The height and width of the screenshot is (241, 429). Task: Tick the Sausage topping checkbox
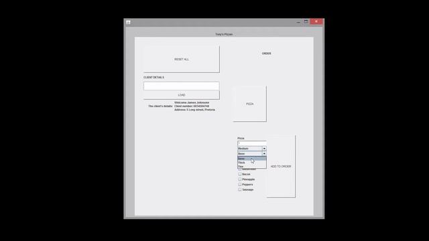tap(240, 189)
